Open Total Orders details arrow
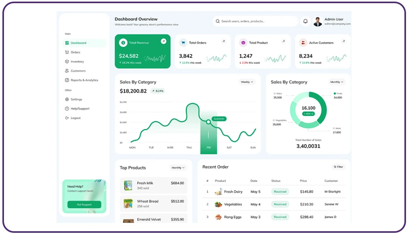 (x=223, y=41)
